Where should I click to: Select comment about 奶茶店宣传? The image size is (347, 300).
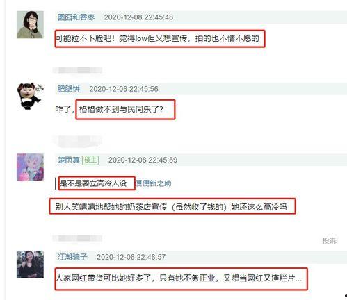coord(171,206)
